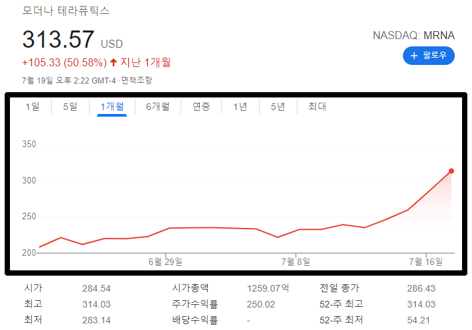Click the 52-주 최저 value 54.21

click(418, 320)
